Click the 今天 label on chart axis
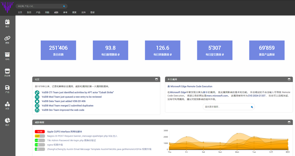295x156 pixels. click(x=271, y=152)
